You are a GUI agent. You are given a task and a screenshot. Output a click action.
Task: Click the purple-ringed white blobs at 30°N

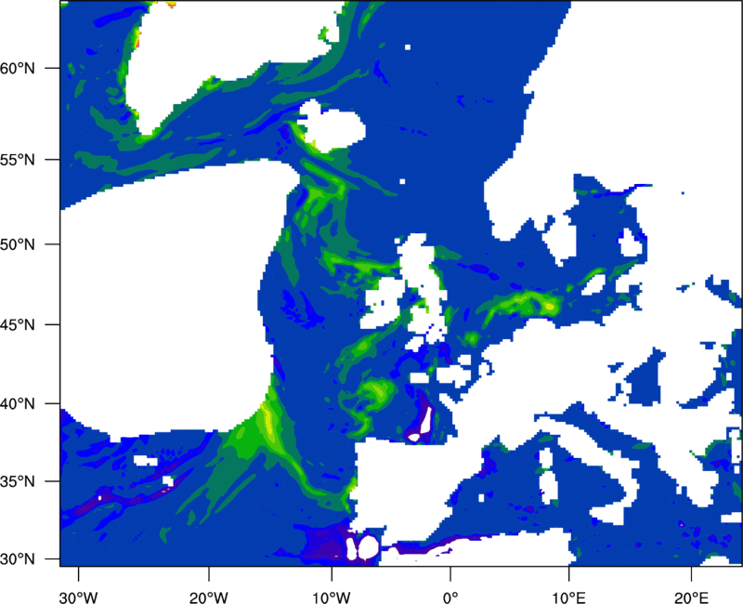(363, 547)
